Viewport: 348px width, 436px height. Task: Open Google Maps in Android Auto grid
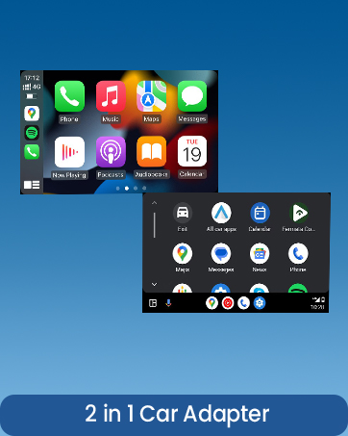pyautogui.click(x=183, y=253)
